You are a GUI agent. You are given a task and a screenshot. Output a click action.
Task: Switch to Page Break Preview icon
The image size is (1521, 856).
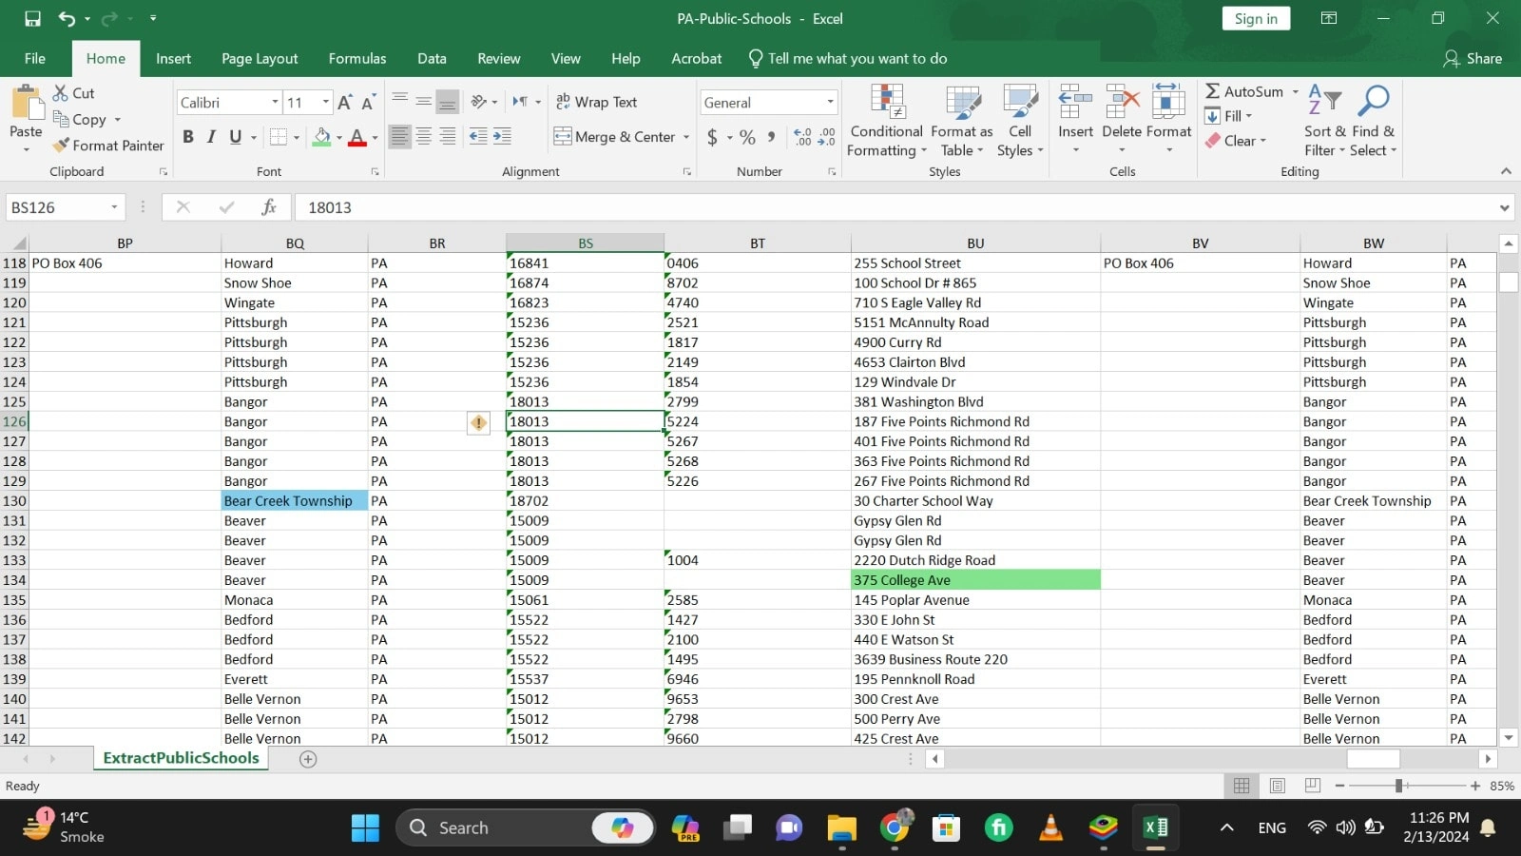click(1313, 786)
